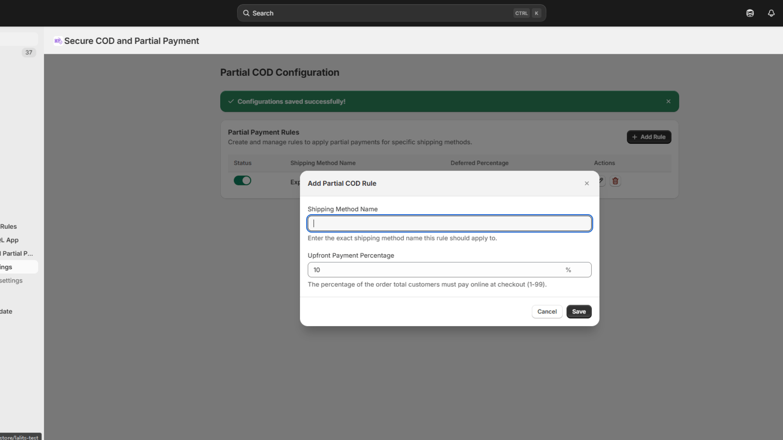Image resolution: width=783 pixels, height=440 pixels.
Task: Click the plus icon on the Add Rule button
Action: click(635, 137)
